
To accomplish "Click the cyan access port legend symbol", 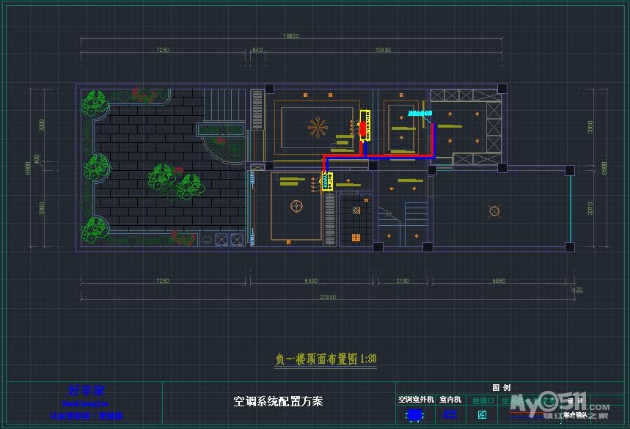I will coord(482,415).
